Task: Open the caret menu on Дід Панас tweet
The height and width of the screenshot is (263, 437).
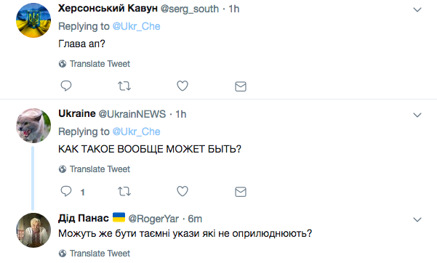Action: click(417, 219)
